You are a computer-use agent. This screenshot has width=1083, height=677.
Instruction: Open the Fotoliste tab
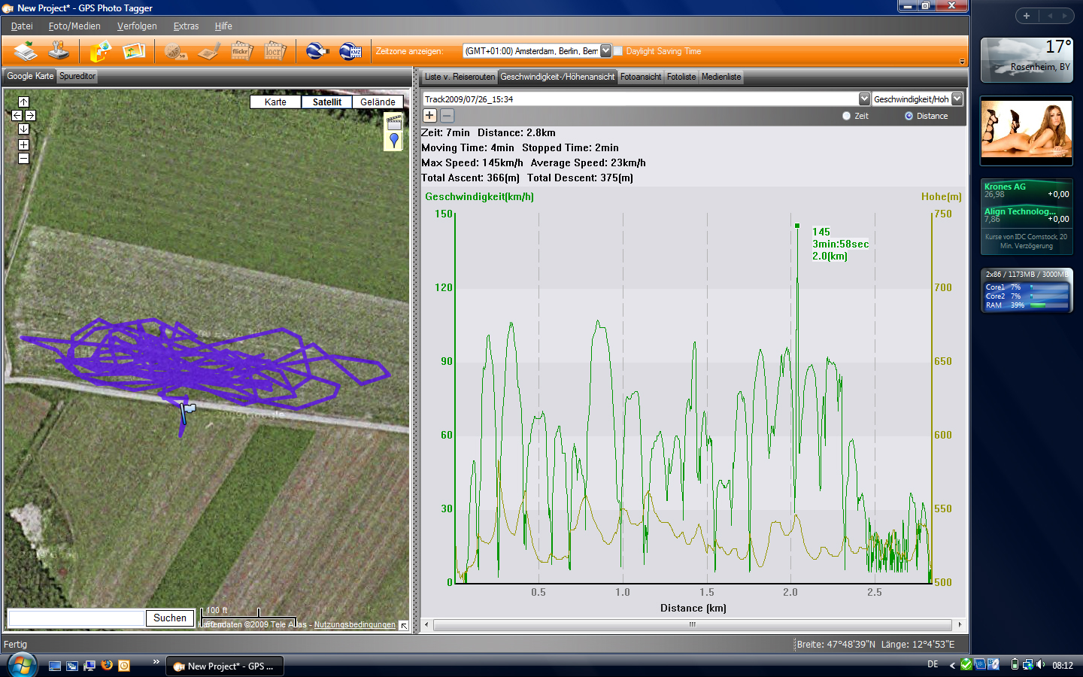point(681,77)
